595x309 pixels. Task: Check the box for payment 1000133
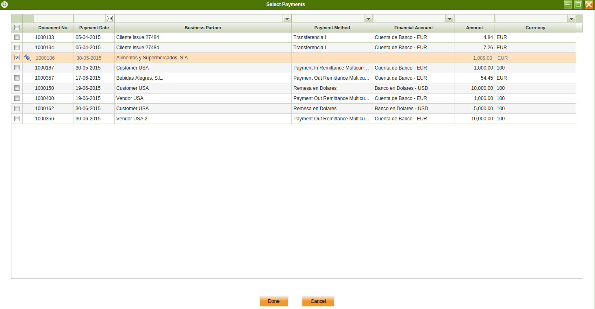17,37
